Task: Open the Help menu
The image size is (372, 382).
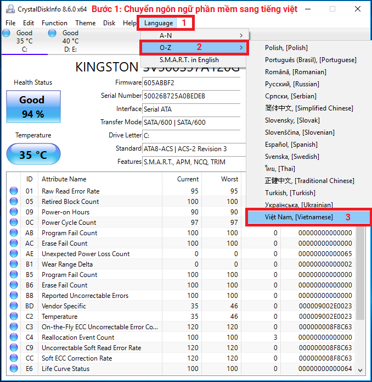Action: (129, 23)
